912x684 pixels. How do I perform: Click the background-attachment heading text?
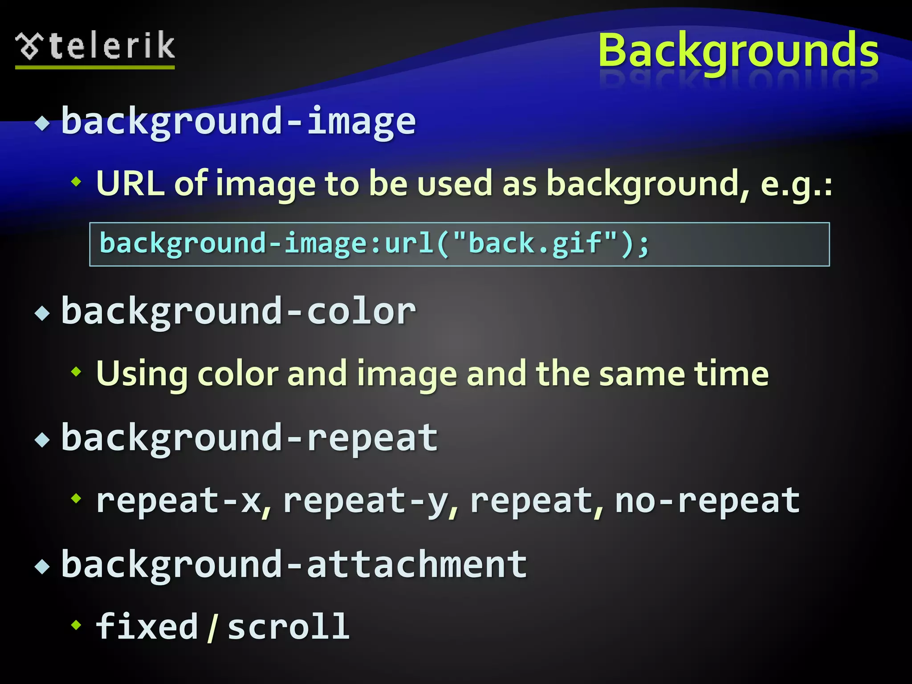click(x=294, y=565)
